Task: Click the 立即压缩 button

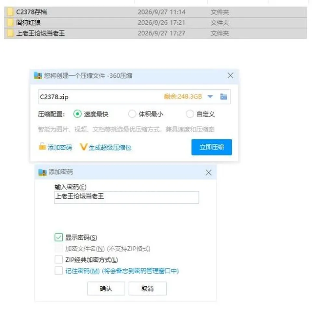Action: click(212, 147)
